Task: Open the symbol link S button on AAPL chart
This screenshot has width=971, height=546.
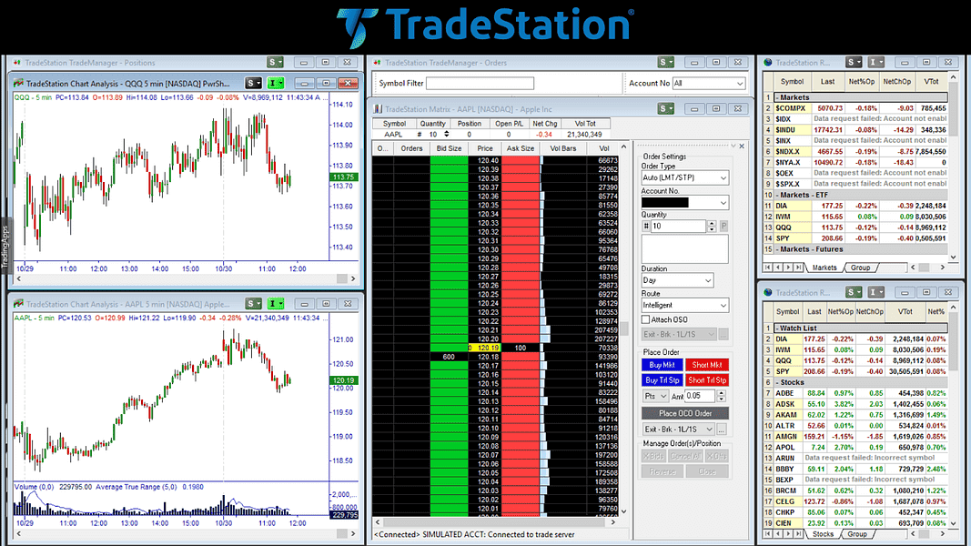Action: [253, 303]
